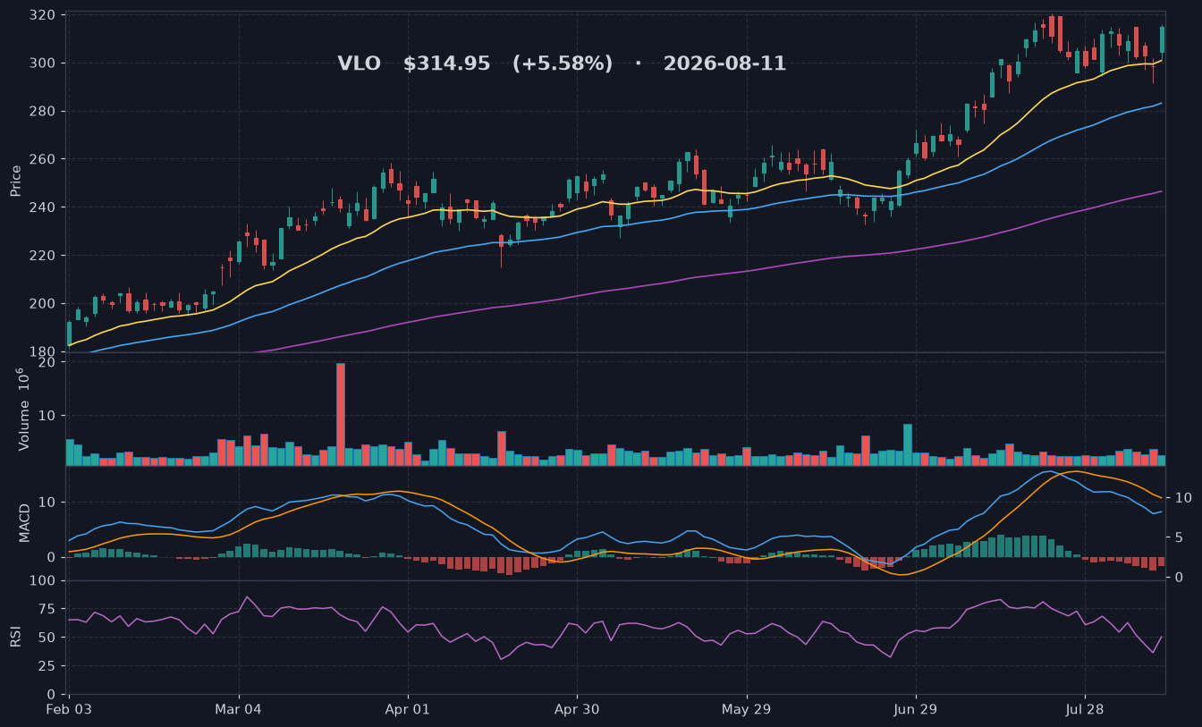Click the 'Apr 01' date label
The image size is (1202, 727).
point(408,710)
